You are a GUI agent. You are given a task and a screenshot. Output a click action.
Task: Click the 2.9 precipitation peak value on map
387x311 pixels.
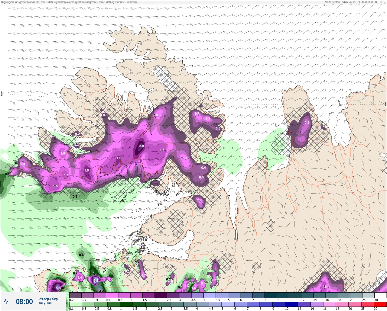pyautogui.click(x=141, y=146)
